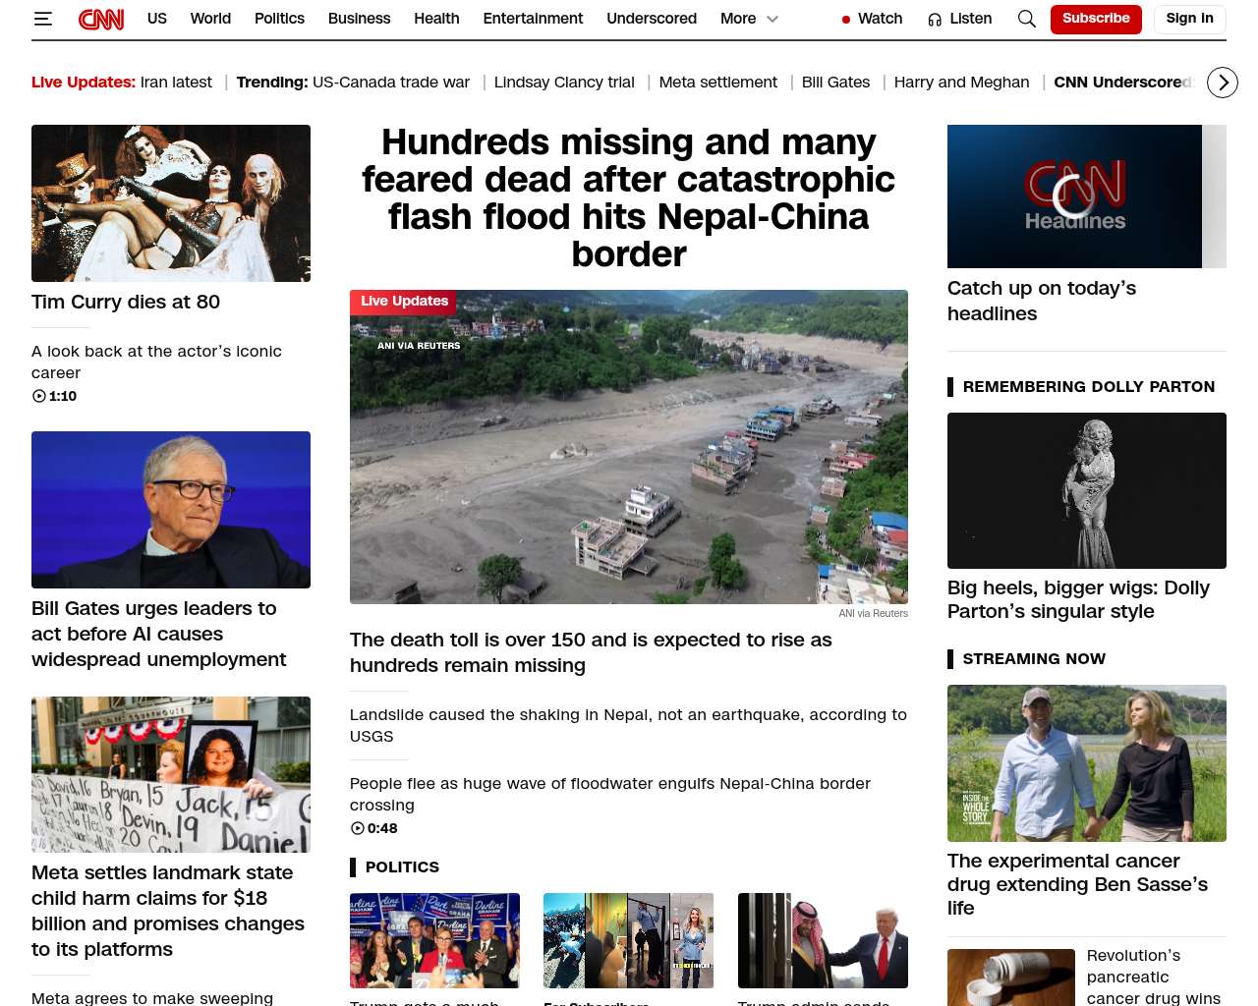Click the Subscribe button
The width and height of the screenshot is (1258, 1006).
pos(1096,19)
